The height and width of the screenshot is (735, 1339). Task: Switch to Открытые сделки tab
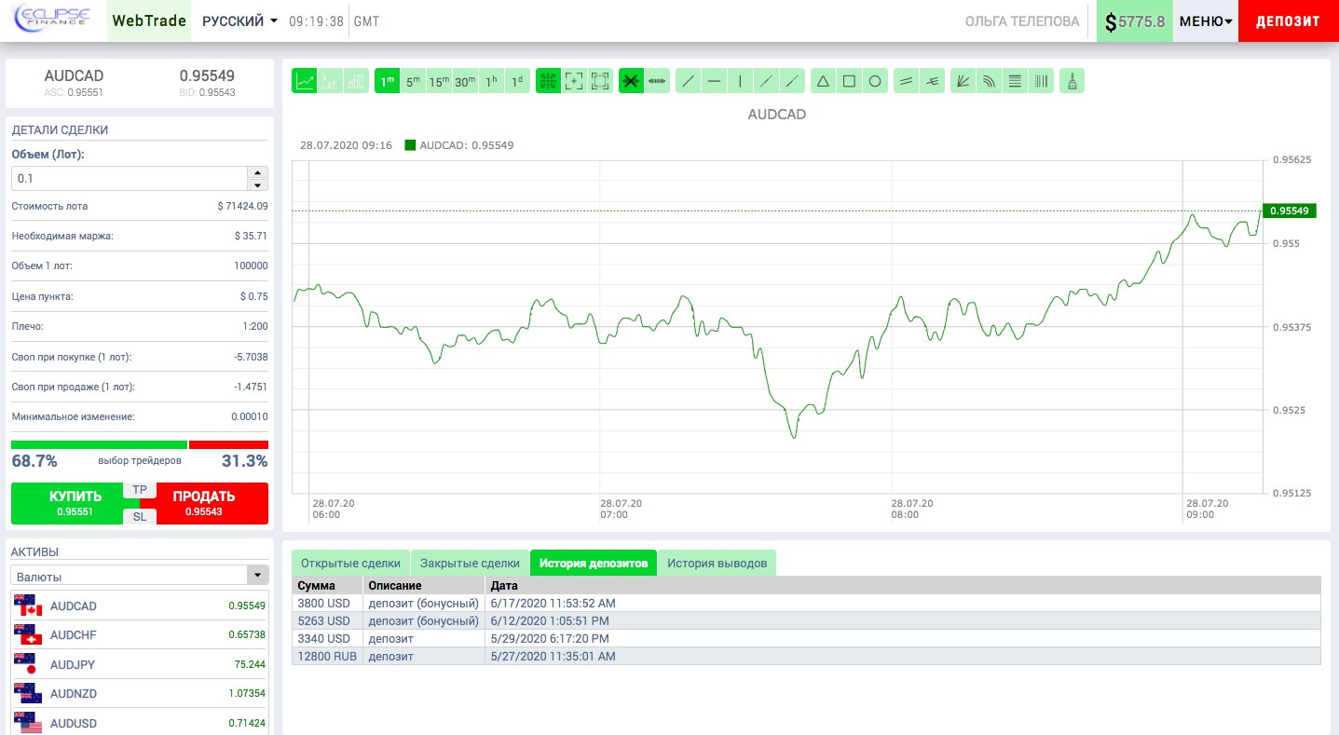pos(350,563)
